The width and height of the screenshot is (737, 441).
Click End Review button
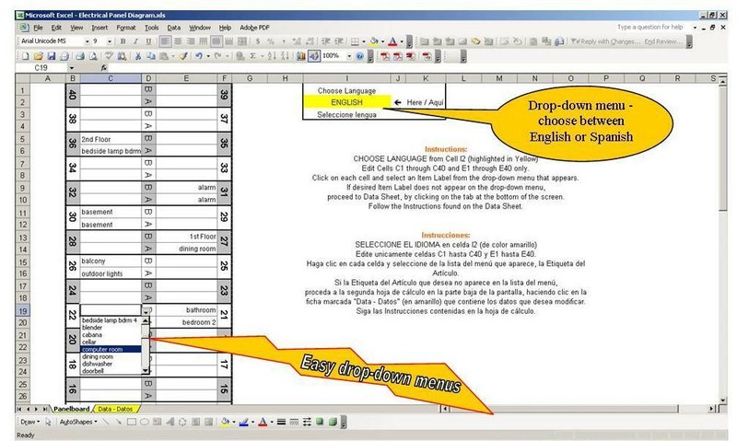coord(662,41)
